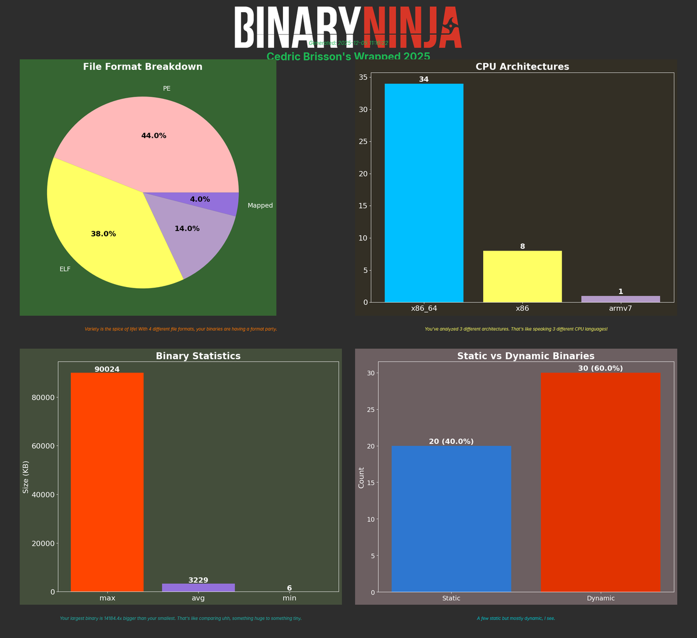Click the '8' value above x86 bar

coord(522,246)
